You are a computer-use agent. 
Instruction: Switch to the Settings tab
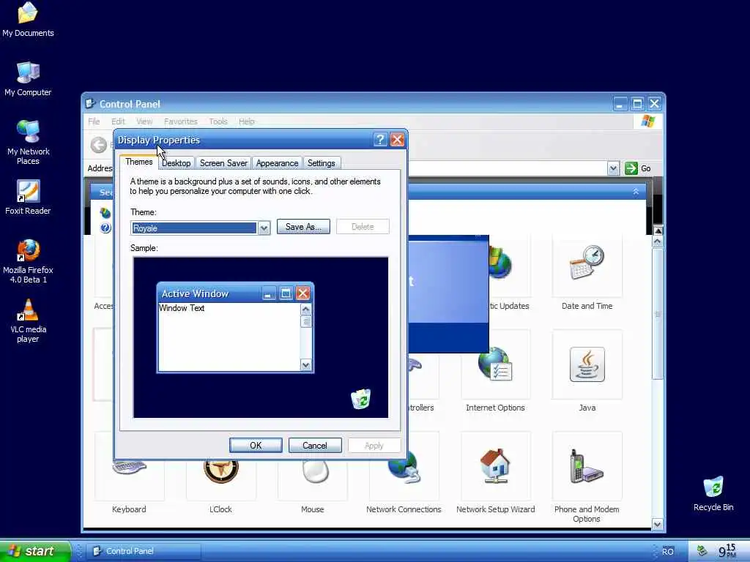[321, 163]
